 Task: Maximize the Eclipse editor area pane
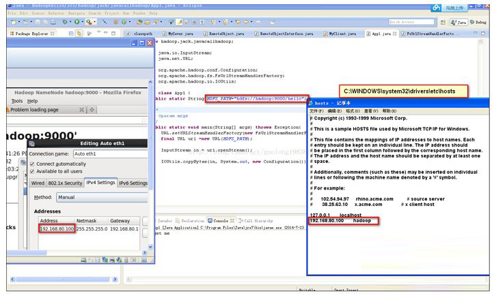483,33
